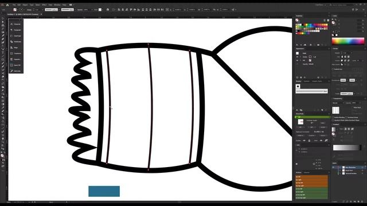
Task: Expand the highlighted layer's disclosure arrow
Action: tap(340, 167)
